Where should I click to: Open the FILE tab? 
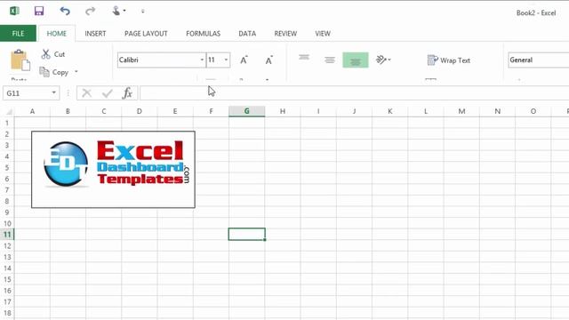coord(18,34)
